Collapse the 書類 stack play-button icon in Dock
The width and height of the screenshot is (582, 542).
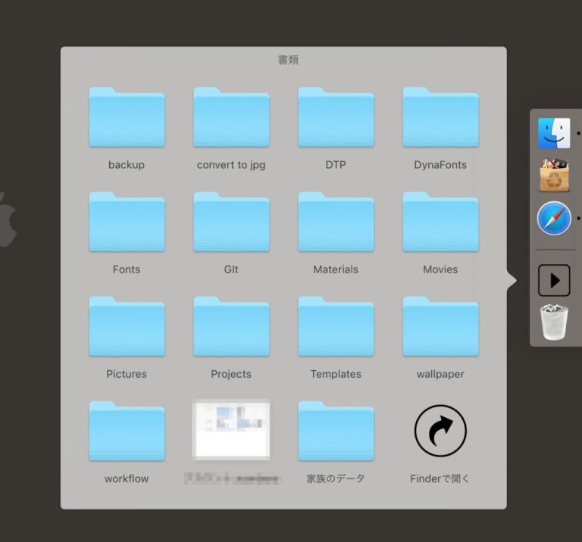pyautogui.click(x=554, y=280)
